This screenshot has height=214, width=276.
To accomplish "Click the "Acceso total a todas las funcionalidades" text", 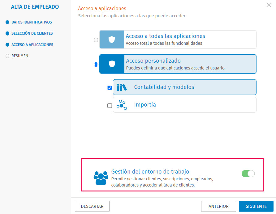I will click(x=164, y=43).
